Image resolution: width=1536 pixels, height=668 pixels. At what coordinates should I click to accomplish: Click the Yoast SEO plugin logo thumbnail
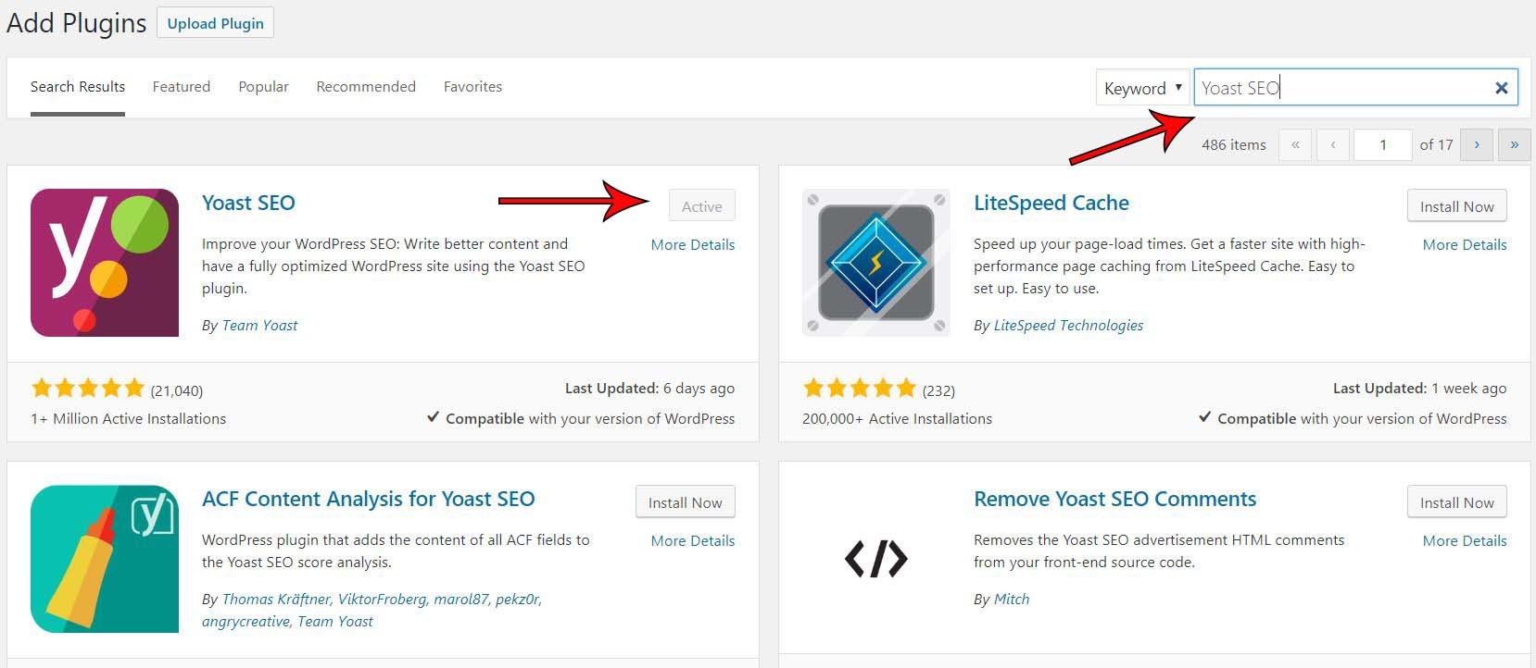pyautogui.click(x=105, y=263)
